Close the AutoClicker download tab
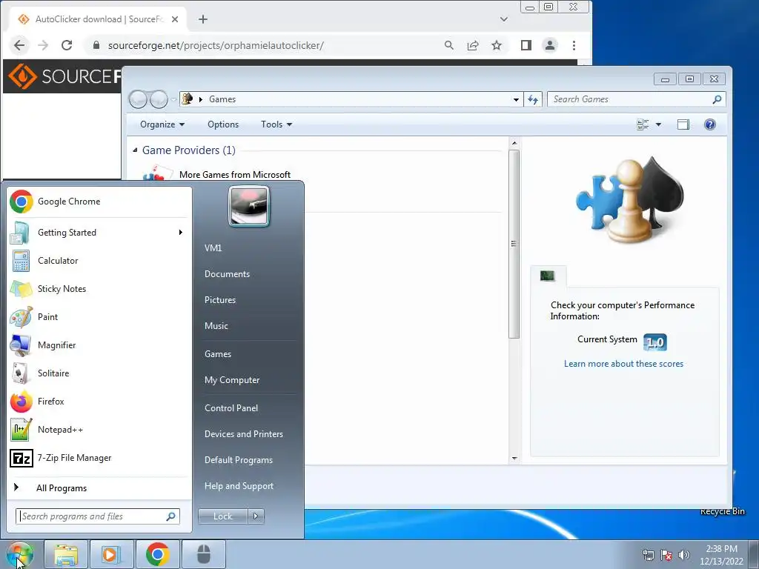The height and width of the screenshot is (569, 759). [x=175, y=19]
